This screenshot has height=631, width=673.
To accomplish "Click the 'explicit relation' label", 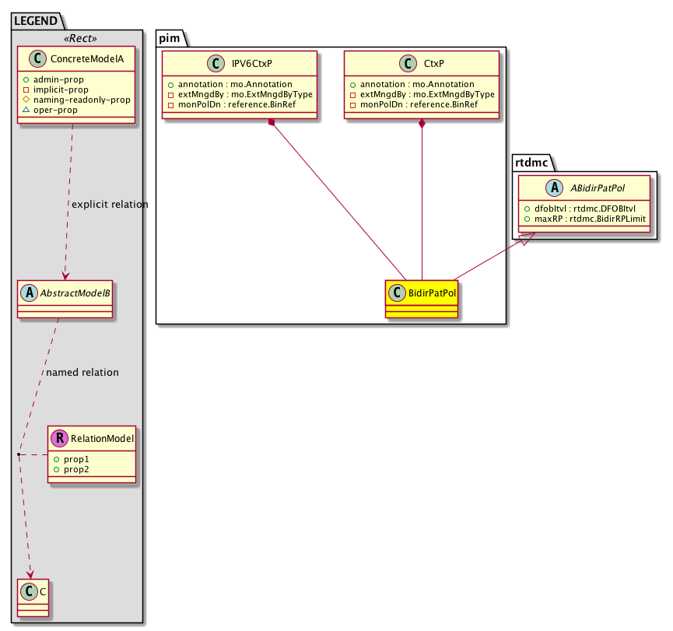I will pyautogui.click(x=109, y=205).
